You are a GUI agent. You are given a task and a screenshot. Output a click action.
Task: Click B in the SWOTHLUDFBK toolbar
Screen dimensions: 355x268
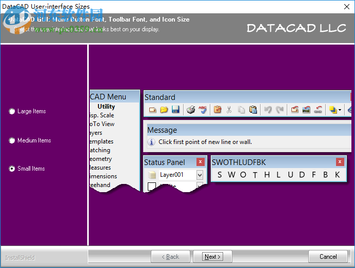point(326,175)
